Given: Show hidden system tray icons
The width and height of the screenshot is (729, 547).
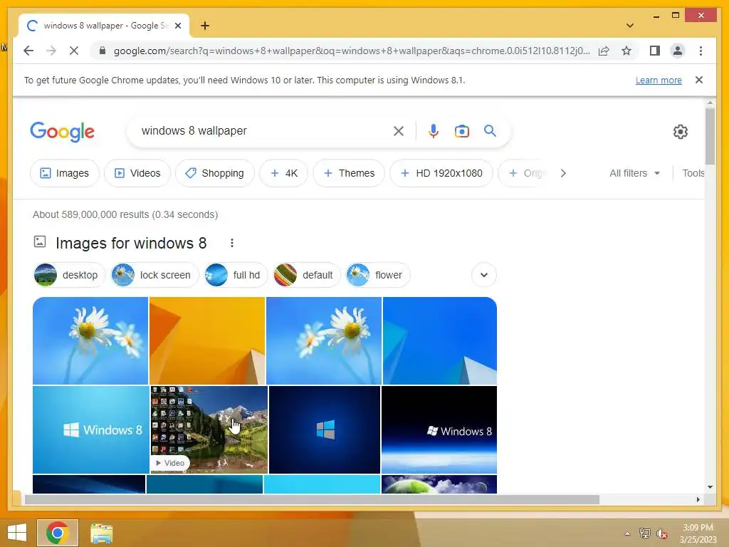Looking at the screenshot, I should click(x=627, y=533).
